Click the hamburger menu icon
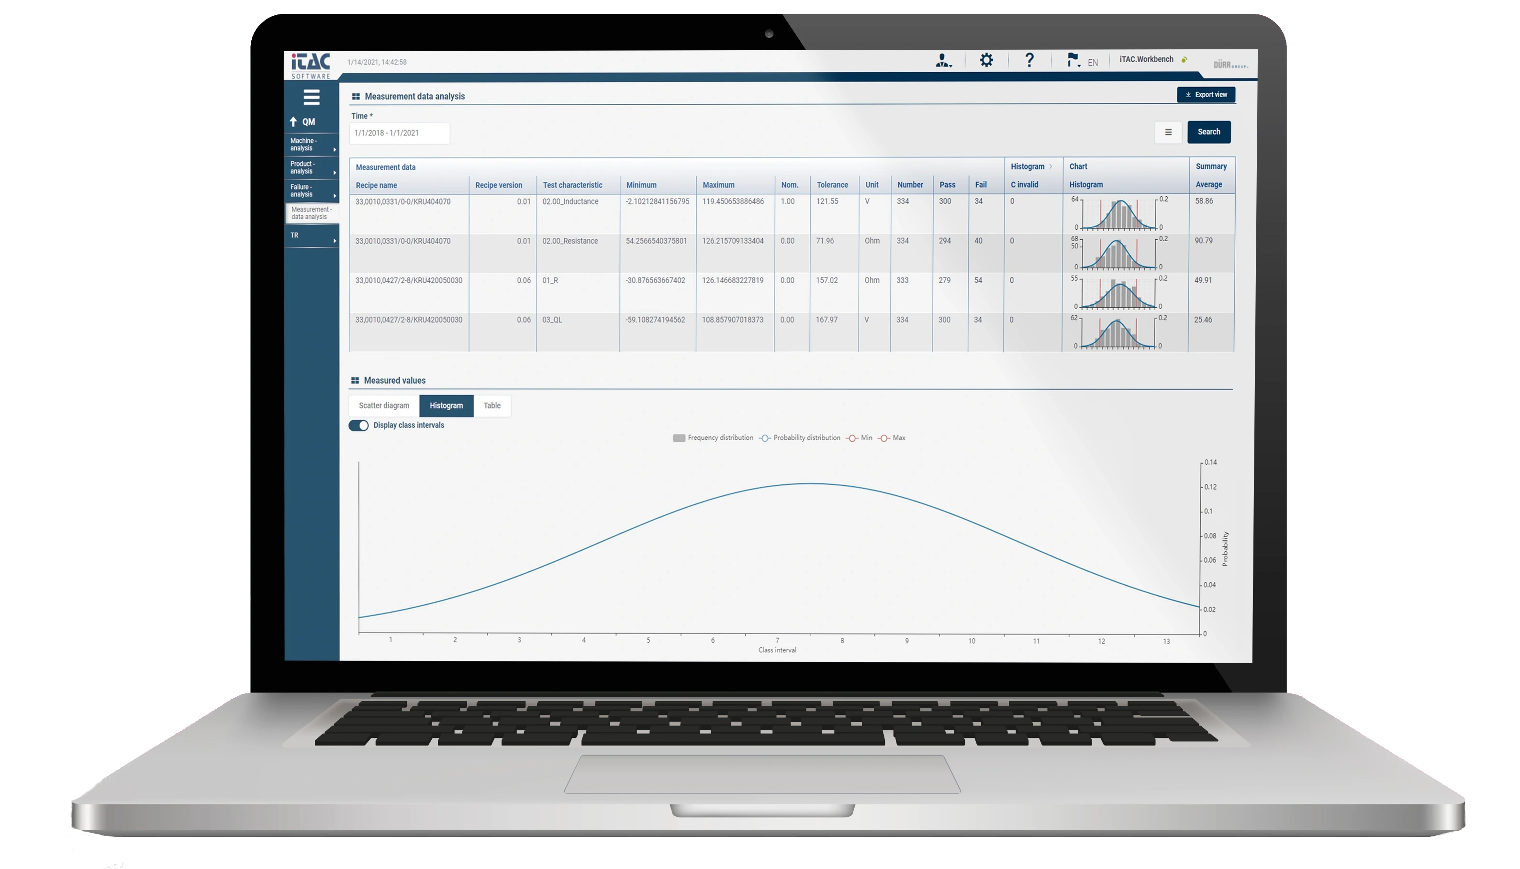Image resolution: width=1520 pixels, height=869 pixels. click(x=312, y=96)
